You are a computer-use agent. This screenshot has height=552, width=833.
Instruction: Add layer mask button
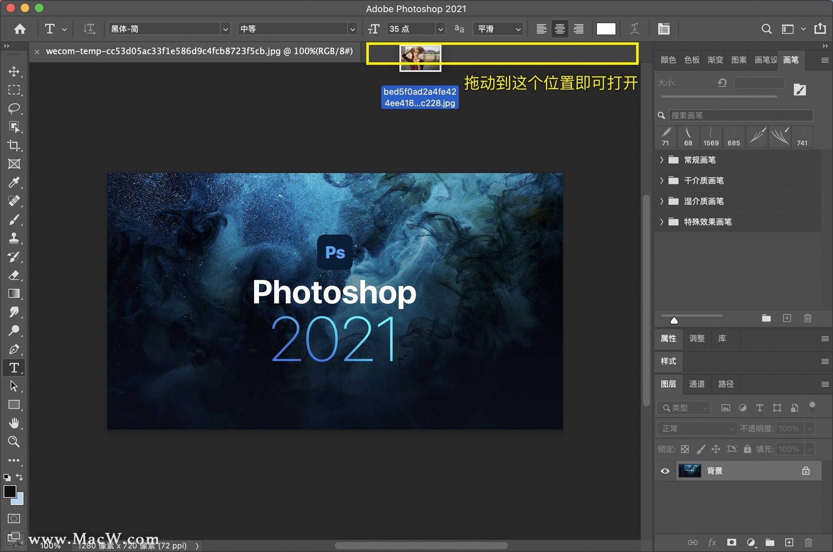point(731,542)
